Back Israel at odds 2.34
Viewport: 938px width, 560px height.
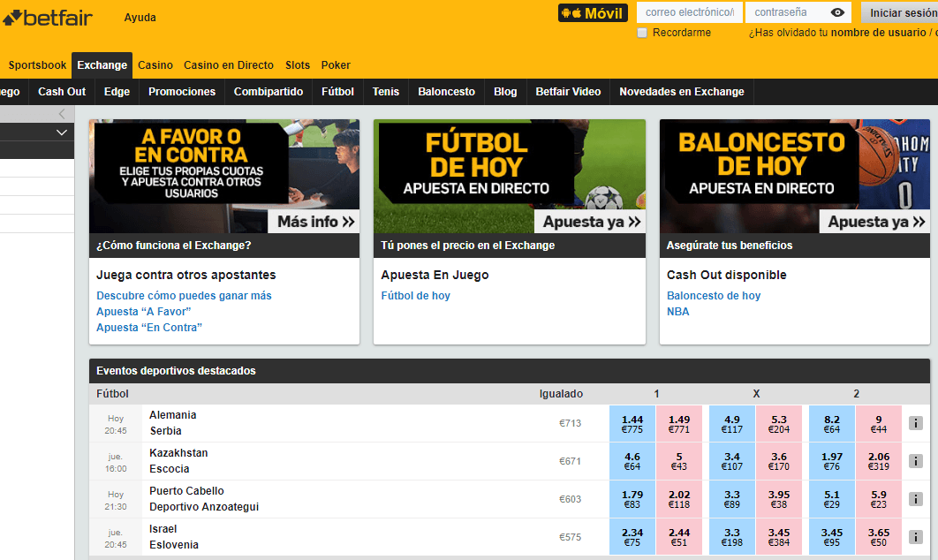tap(632, 537)
